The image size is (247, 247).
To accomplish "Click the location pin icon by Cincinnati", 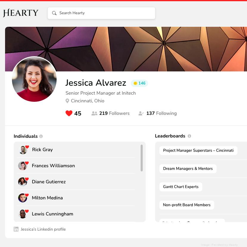I will (67, 101).
